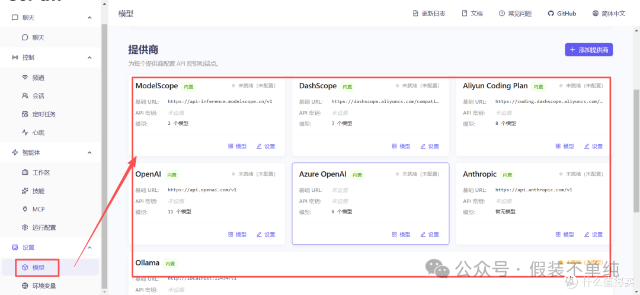Click the 频道 wifi icon

click(x=24, y=78)
